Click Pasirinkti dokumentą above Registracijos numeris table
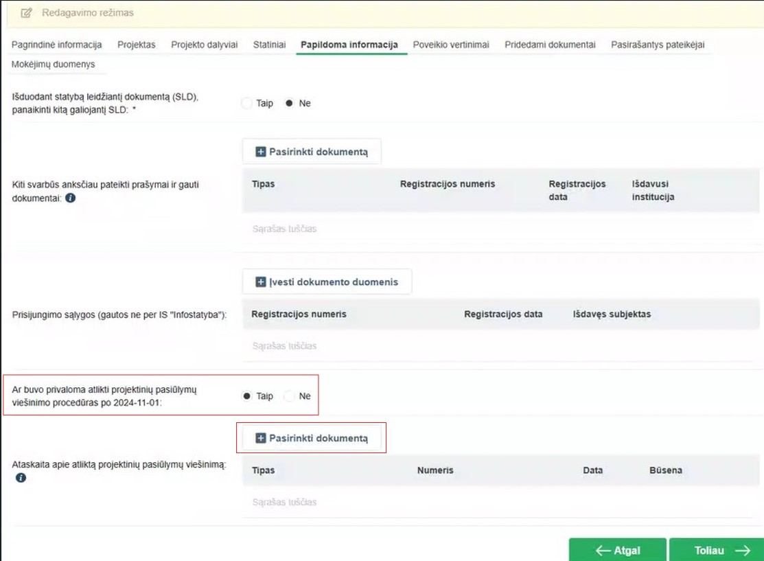 (x=312, y=152)
